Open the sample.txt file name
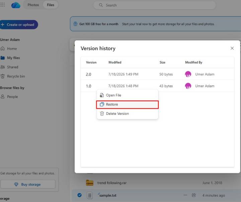The image size is (241, 202). 108,195
